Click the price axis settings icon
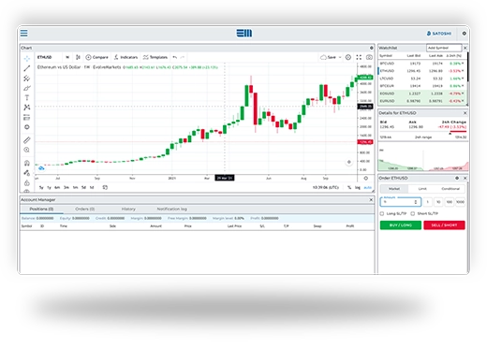This screenshot has width=487, height=347. pyautogui.click(x=366, y=179)
